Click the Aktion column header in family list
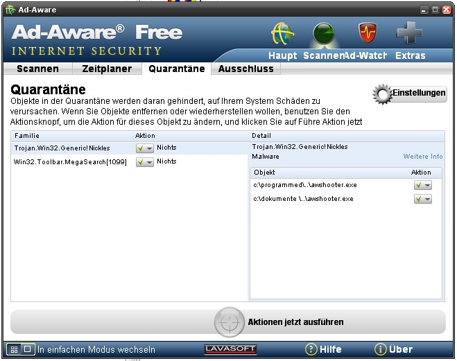The image size is (457, 361). click(145, 136)
